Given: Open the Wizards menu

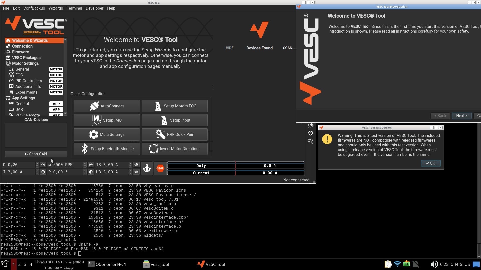Looking at the screenshot, I should [56, 8].
